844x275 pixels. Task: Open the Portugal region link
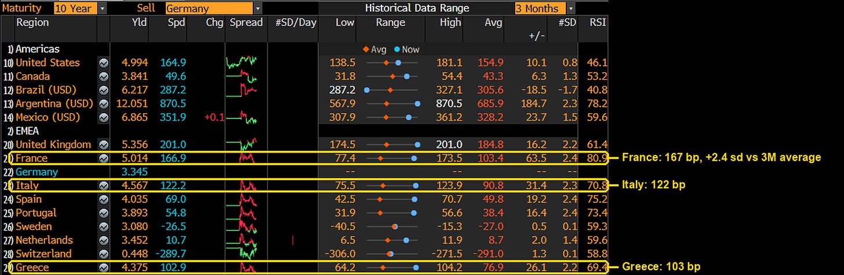tap(35, 213)
